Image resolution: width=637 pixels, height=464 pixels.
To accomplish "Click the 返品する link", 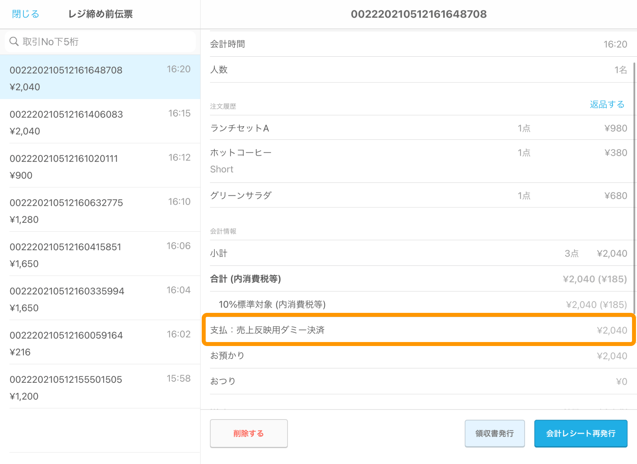I will point(606,104).
